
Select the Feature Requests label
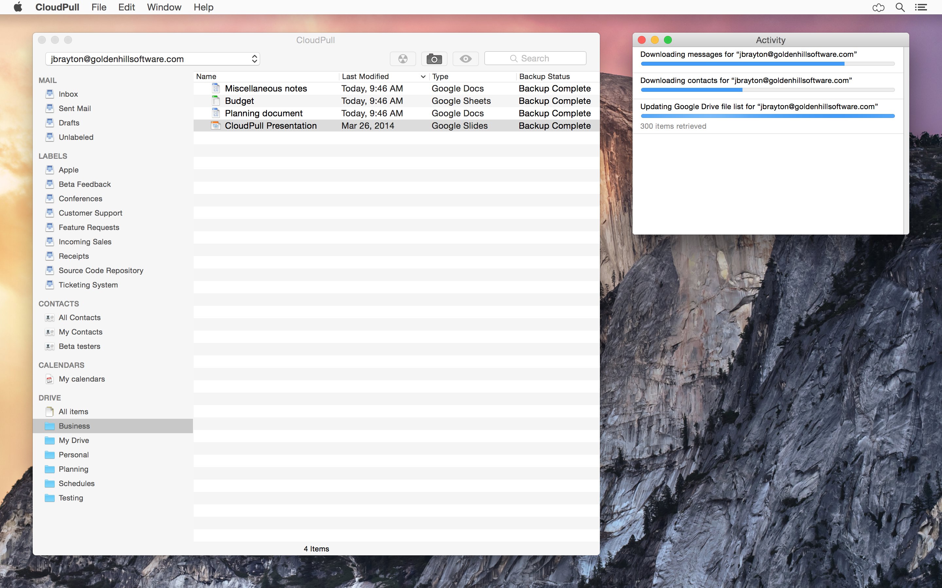tap(89, 227)
